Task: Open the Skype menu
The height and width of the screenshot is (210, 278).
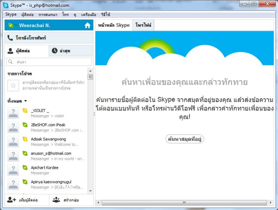Action: tap(11, 14)
